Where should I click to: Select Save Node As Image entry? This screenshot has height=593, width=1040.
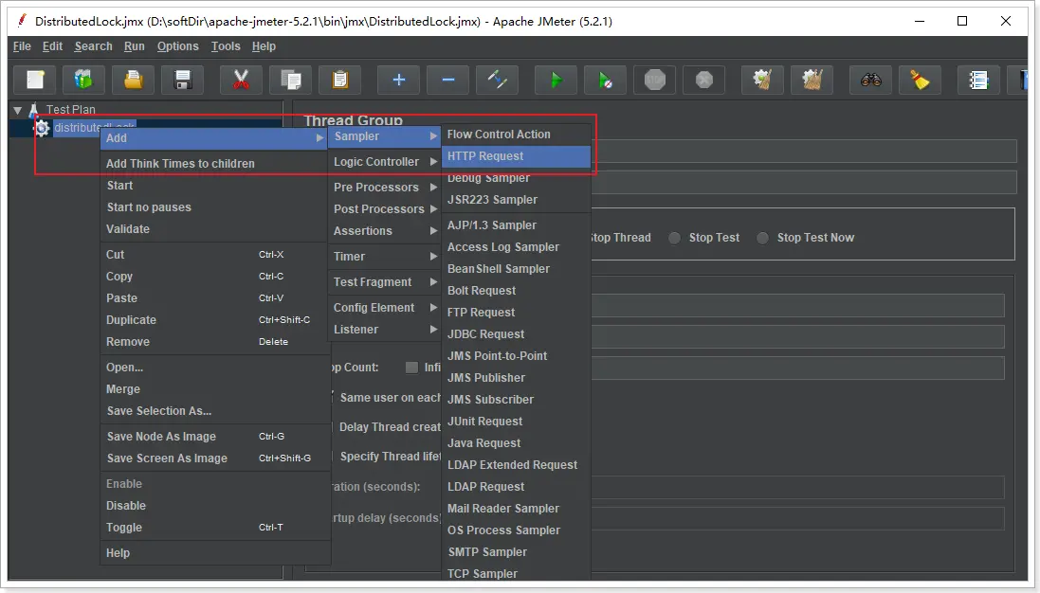[214, 437]
